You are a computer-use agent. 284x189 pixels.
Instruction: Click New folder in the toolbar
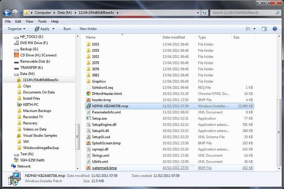coord(88,29)
